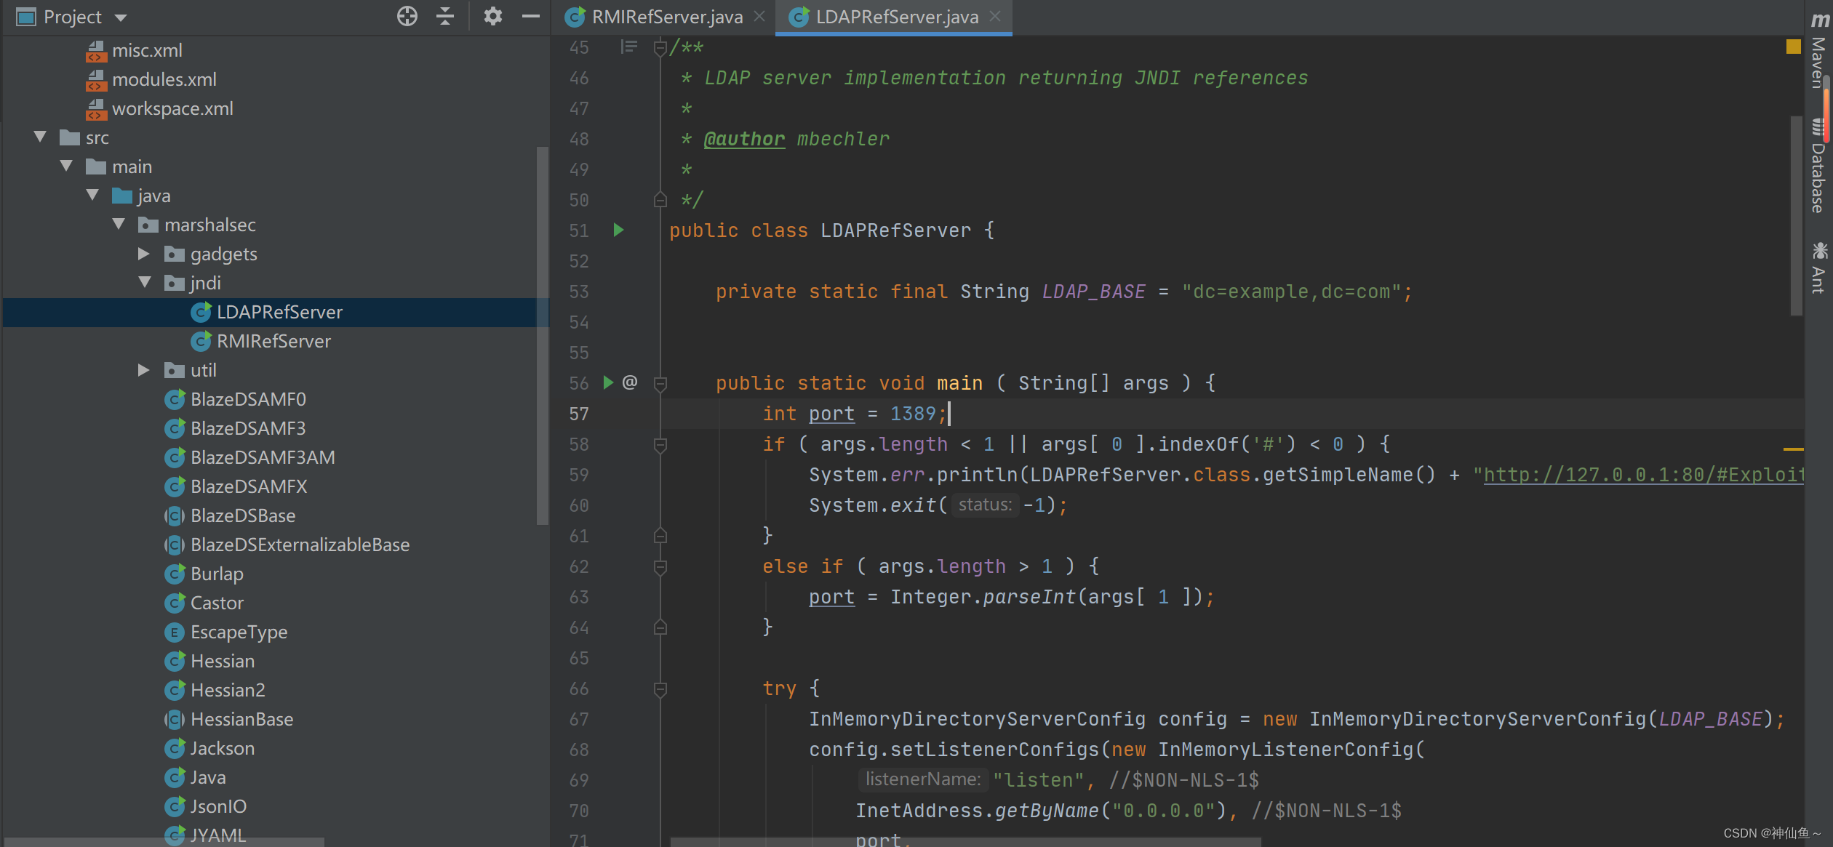Viewport: 1833px width, 847px height.
Task: Toggle Javadoc rendered view icon at line 45
Action: pos(629,47)
